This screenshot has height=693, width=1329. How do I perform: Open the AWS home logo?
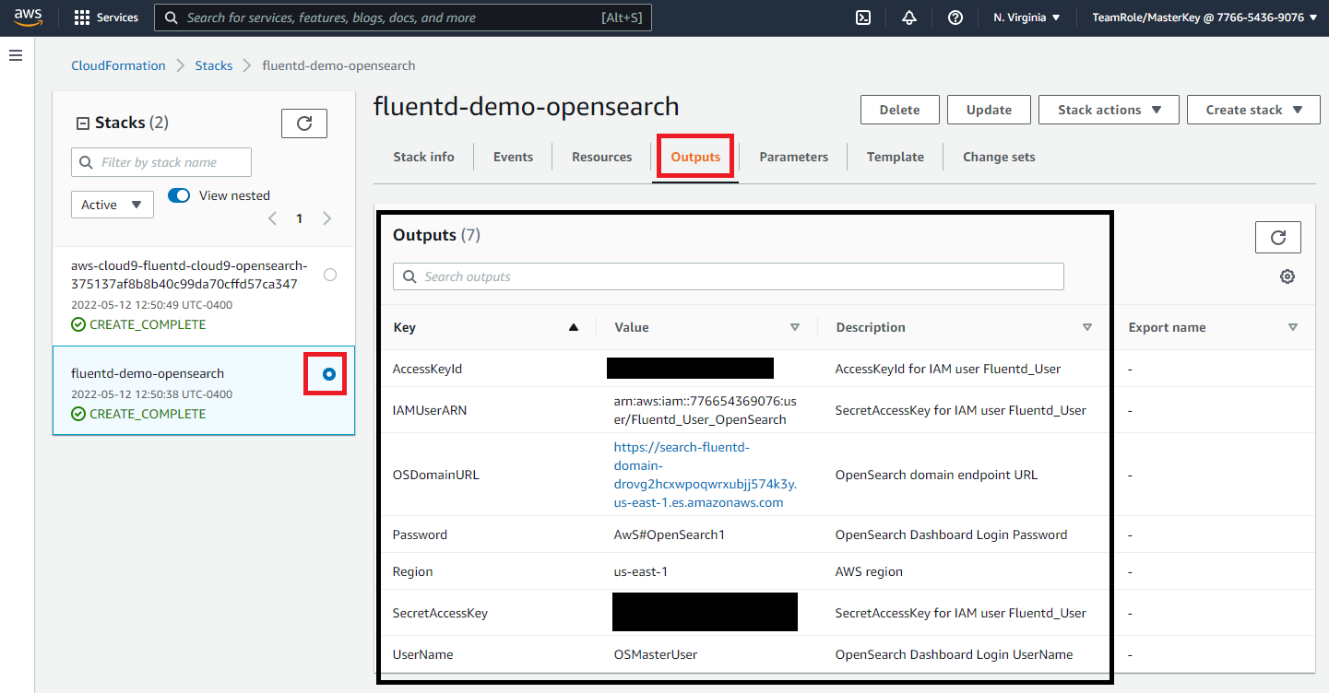[27, 18]
